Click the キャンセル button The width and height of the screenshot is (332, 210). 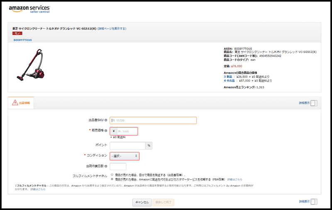pyautogui.click(x=142, y=203)
